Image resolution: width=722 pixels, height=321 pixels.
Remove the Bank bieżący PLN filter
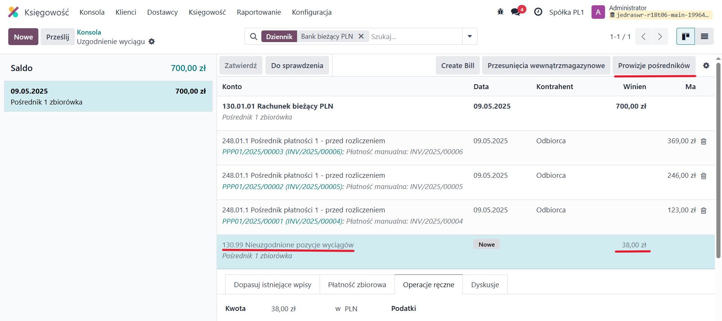coord(361,36)
